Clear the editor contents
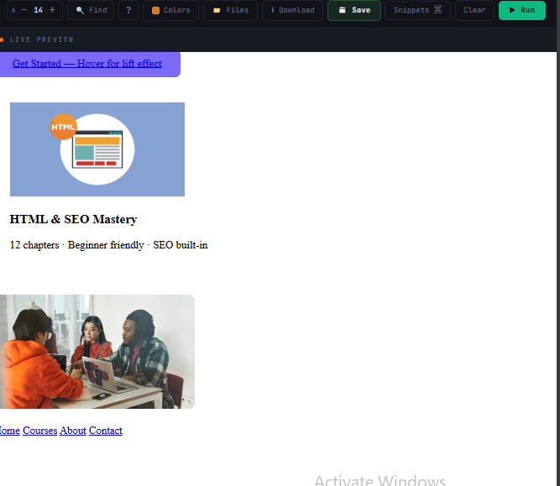This screenshot has width=560, height=486. 474,10
